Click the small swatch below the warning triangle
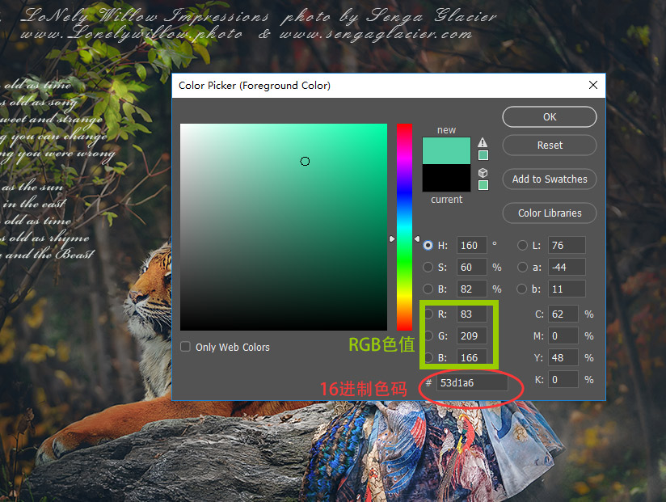 (483, 155)
